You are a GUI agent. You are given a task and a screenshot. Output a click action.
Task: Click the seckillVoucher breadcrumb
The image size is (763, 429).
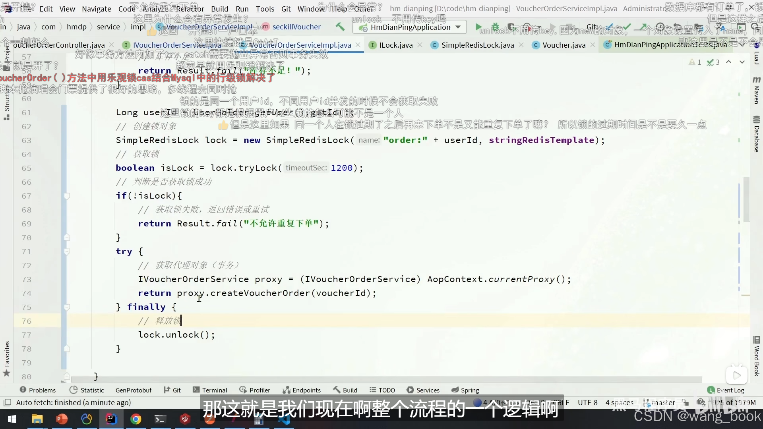coord(296,27)
